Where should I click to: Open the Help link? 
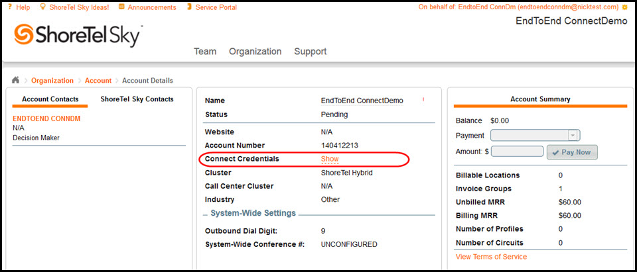23,7
